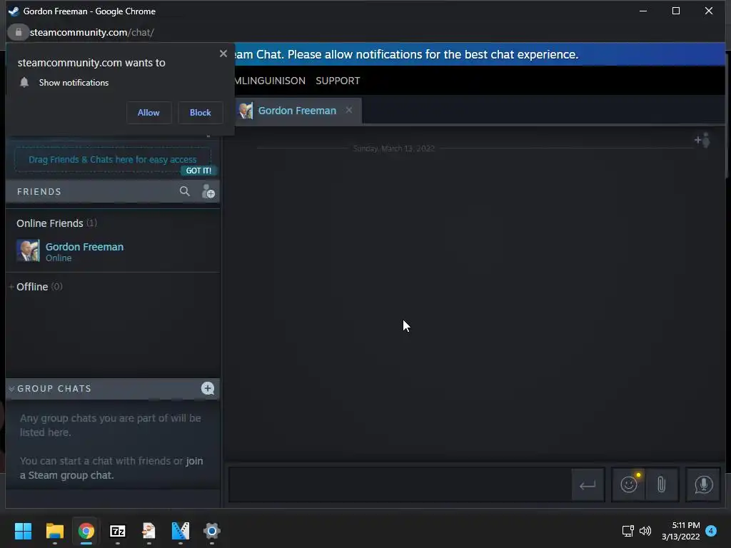The width and height of the screenshot is (731, 548).
Task: Block notifications in the permission popup
Action: (200, 113)
